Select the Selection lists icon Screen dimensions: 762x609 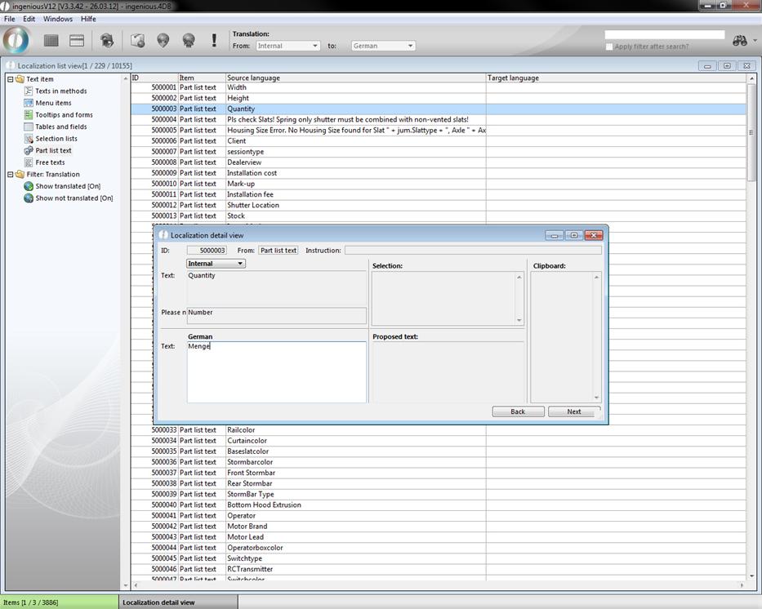click(x=29, y=139)
